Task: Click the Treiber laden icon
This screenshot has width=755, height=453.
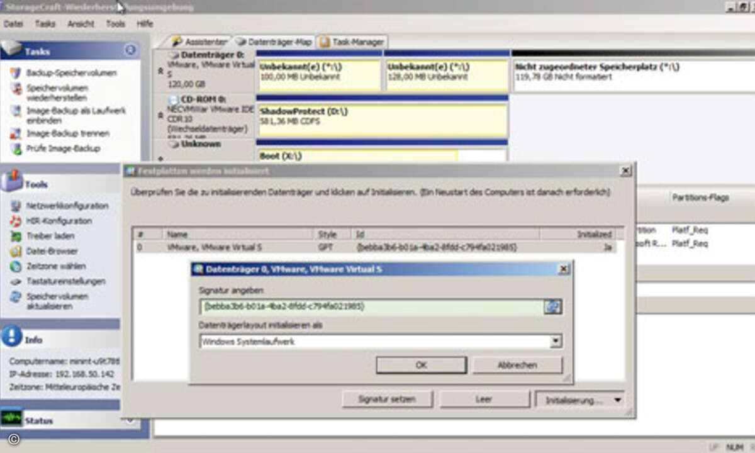Action: (x=16, y=236)
